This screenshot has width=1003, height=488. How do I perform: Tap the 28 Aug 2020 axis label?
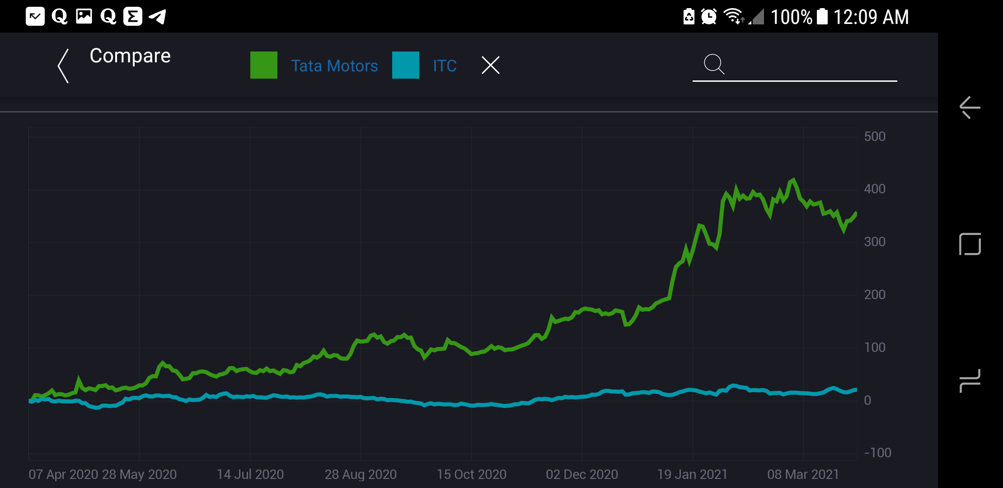pyautogui.click(x=361, y=474)
